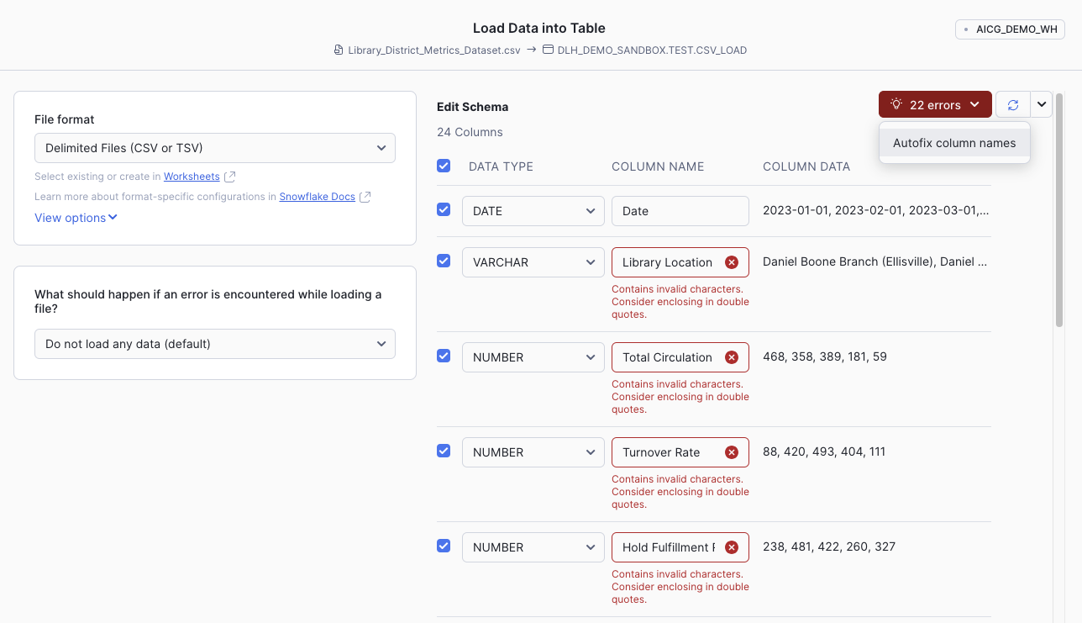Toggle the select-all columns checkbox in header

[x=444, y=166]
